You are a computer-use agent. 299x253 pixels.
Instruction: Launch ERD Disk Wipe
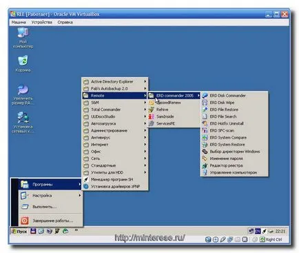(x=234, y=103)
